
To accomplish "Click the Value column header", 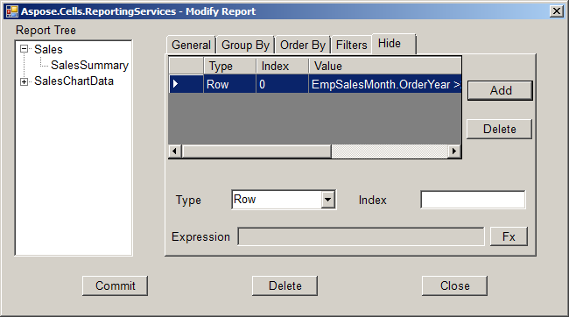I will coord(385,66).
